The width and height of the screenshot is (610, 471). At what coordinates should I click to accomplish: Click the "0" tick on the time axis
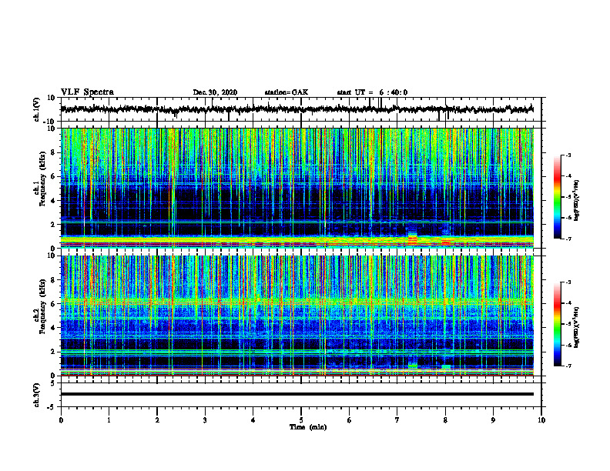click(61, 420)
